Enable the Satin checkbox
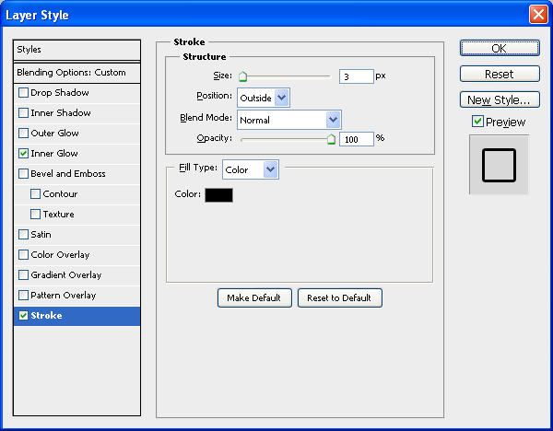The height and width of the screenshot is (431, 553). (23, 234)
